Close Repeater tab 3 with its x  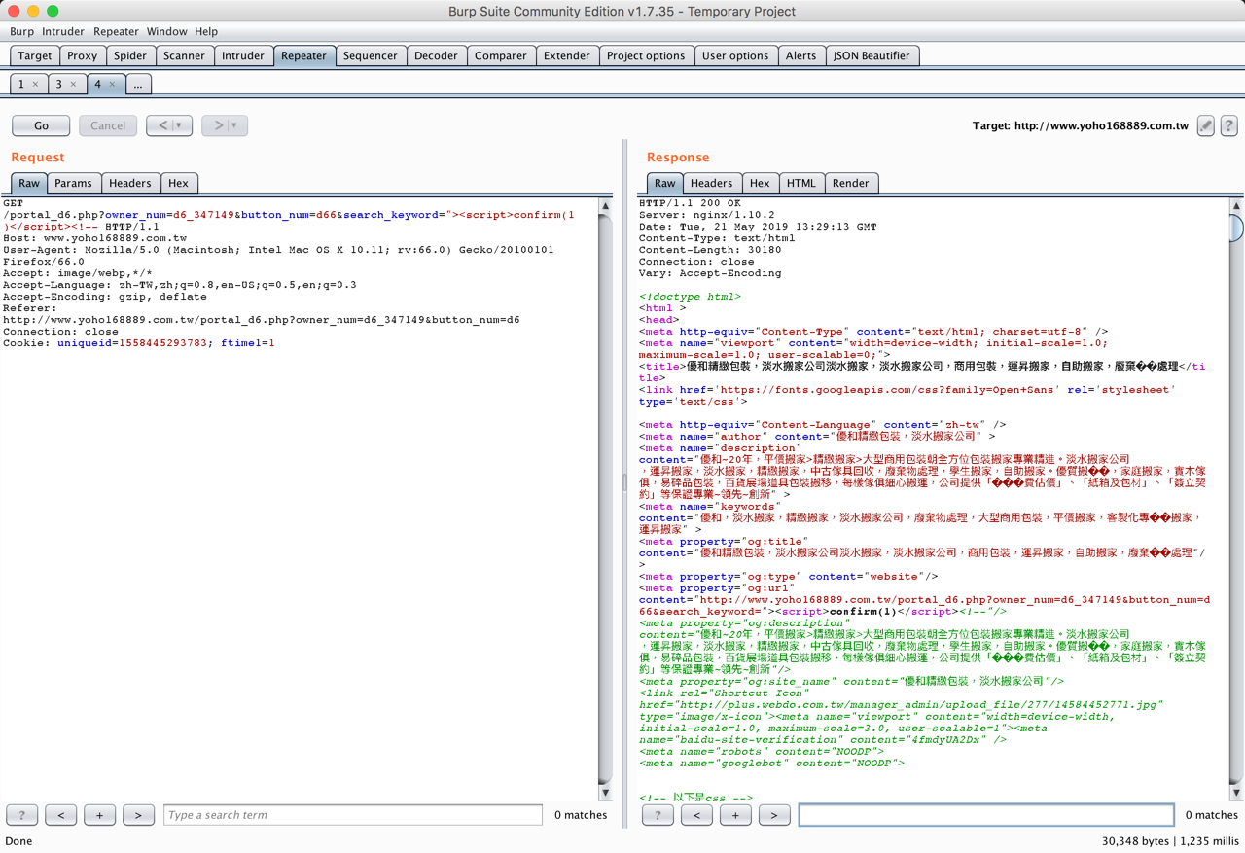(73, 85)
